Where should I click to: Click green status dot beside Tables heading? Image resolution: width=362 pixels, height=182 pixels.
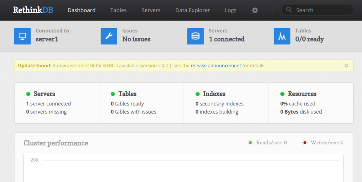[113, 94]
